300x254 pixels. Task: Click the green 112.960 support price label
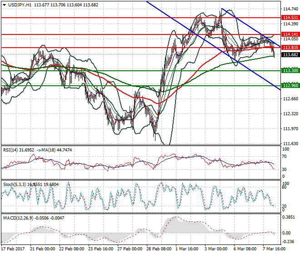click(290, 86)
